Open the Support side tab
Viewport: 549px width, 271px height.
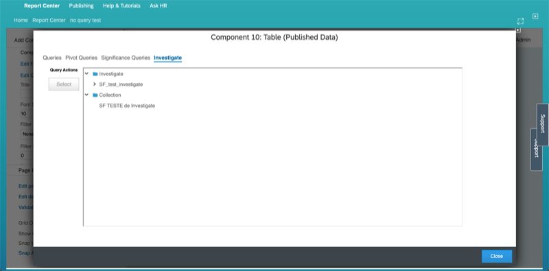[542, 124]
